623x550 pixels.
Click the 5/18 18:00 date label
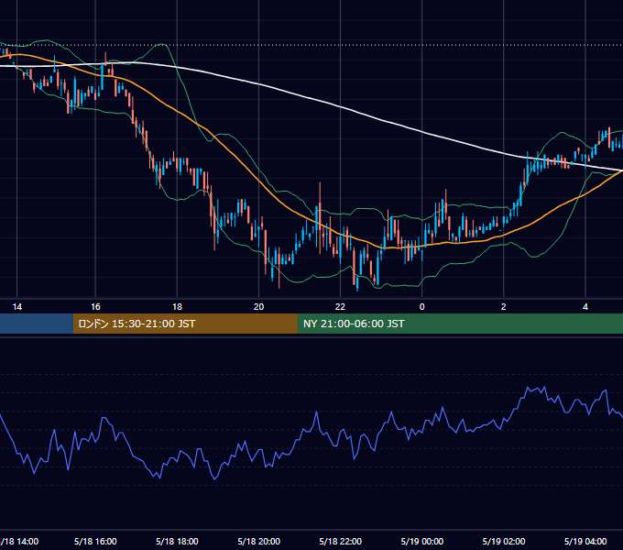[177, 541]
